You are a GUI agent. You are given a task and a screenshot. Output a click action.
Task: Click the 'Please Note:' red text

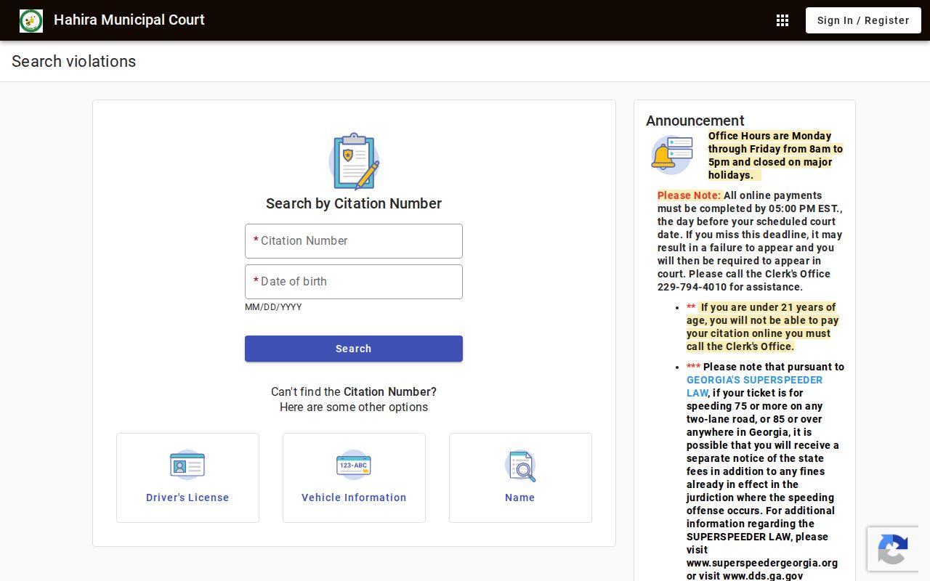[690, 195]
